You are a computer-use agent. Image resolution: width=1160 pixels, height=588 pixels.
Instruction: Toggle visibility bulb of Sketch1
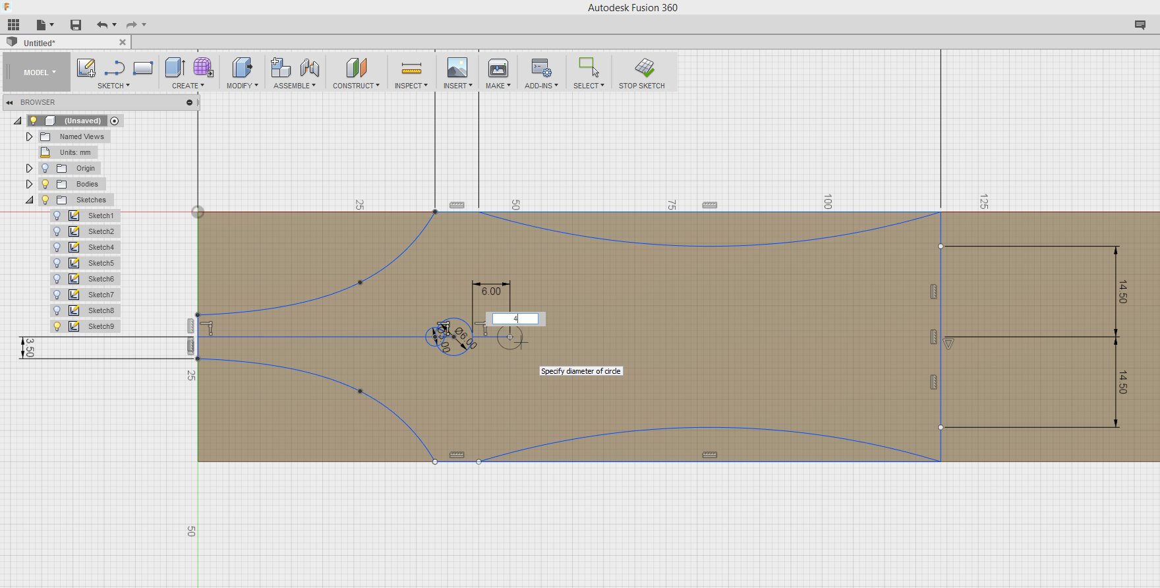coord(57,216)
